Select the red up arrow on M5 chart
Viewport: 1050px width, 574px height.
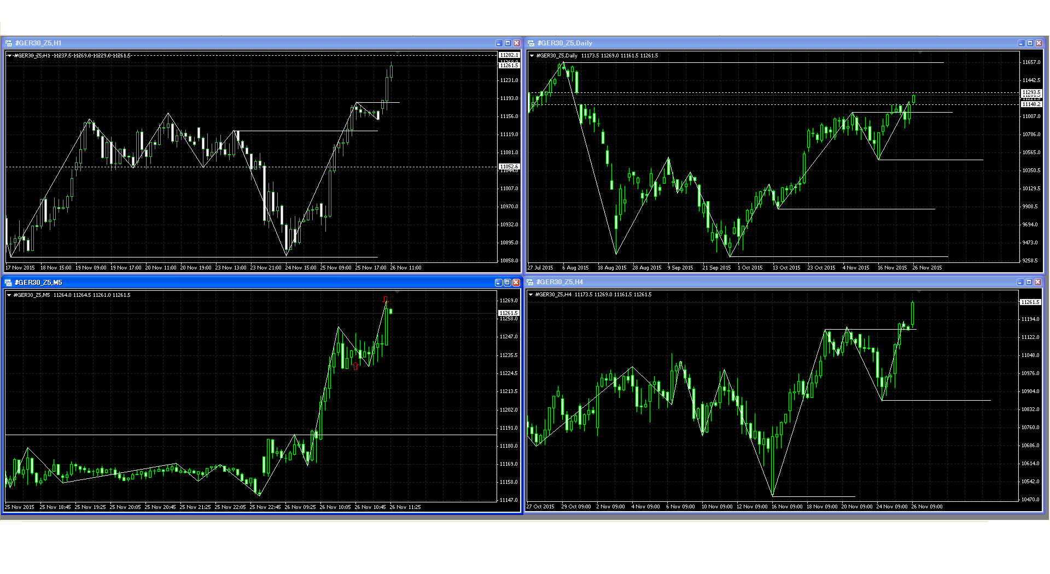[356, 366]
